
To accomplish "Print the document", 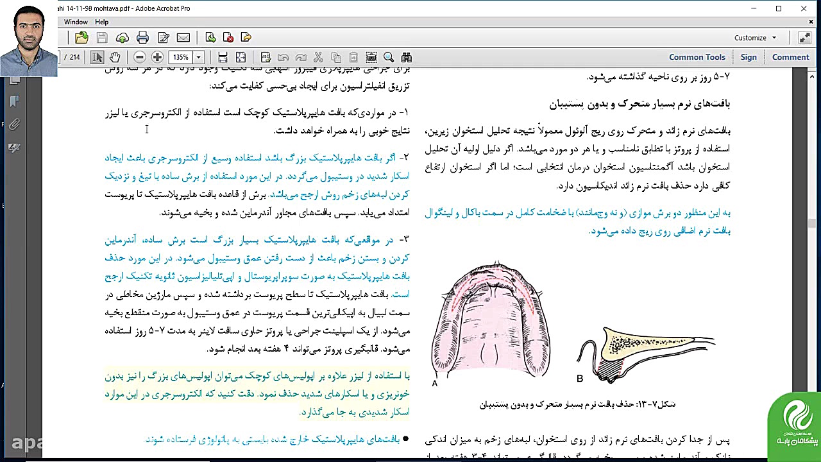I will pos(142,37).
